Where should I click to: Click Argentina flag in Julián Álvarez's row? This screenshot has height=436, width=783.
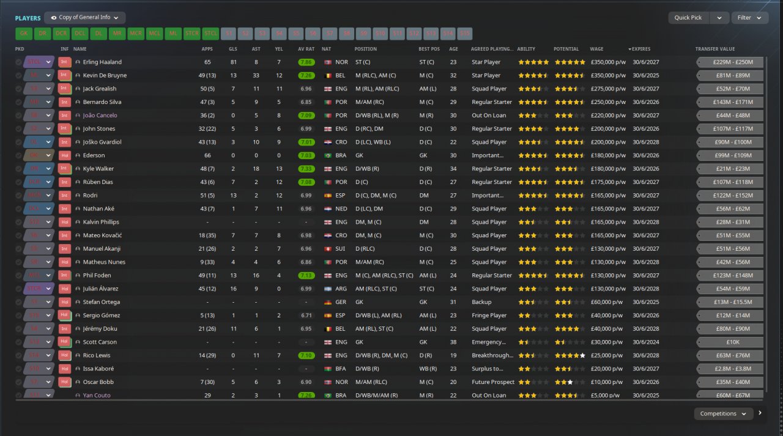pos(327,289)
